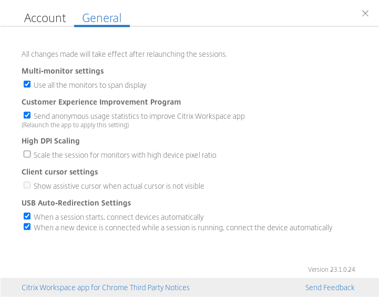Screen dimensions: 379x297
Task: Enable high device pixel ratio scaling checkbox
Action: point(27,154)
